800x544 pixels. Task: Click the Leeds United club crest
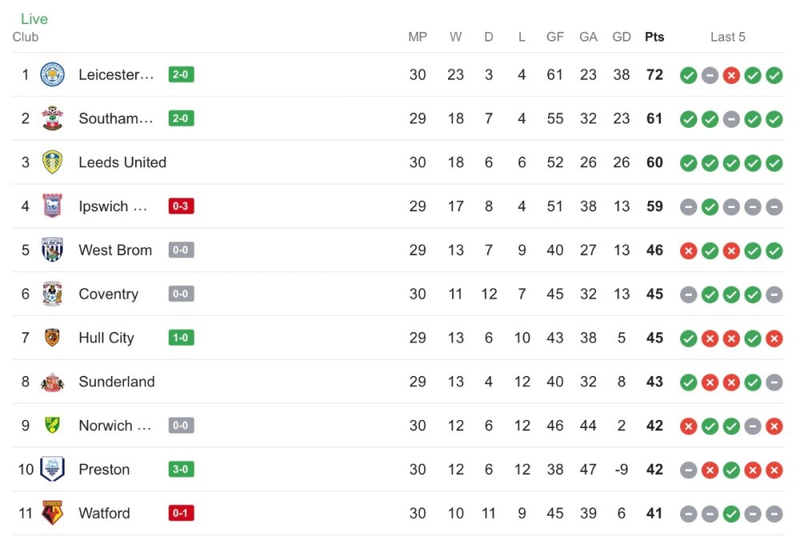(x=52, y=162)
